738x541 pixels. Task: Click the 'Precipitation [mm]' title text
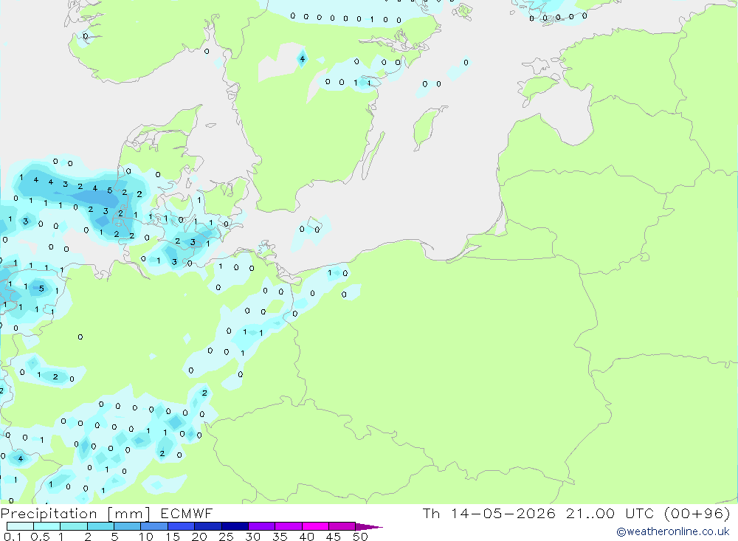(x=75, y=513)
